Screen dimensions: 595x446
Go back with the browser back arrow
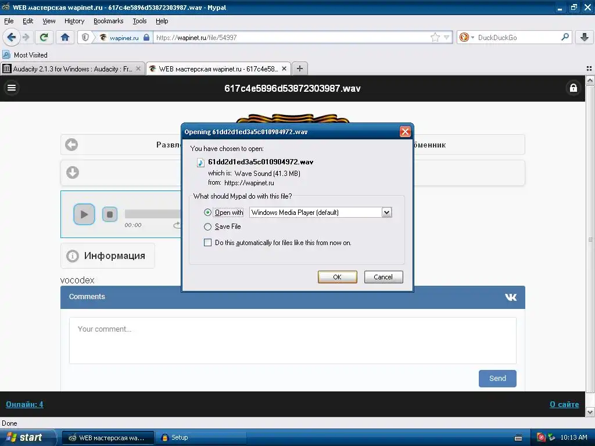[x=12, y=37]
